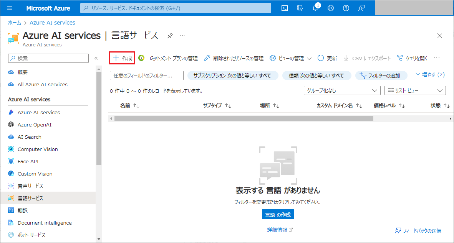454x243 pixels.
Task: Open the リスト ビュー dropdown
Action: click(x=415, y=90)
